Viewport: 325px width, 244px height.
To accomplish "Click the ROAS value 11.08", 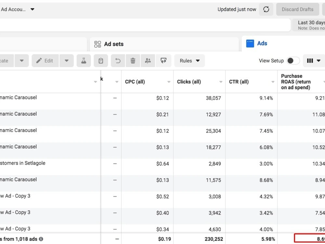I will click(318, 115).
